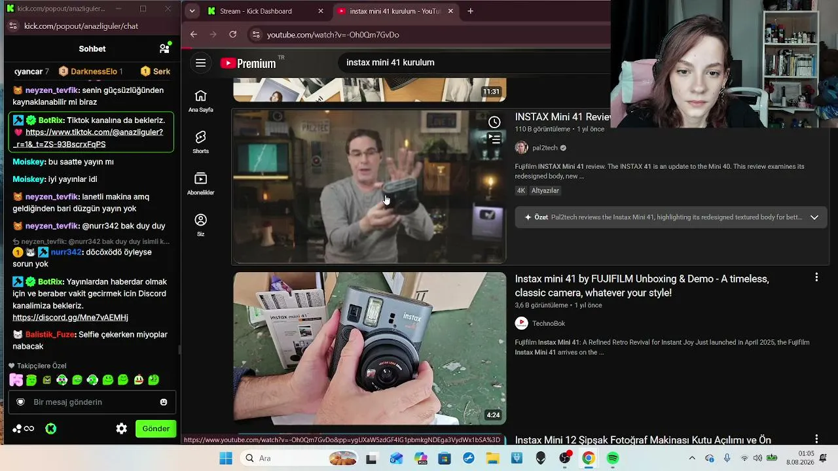838x471 pixels.
Task: Open Instax mini 41 Unboxing & Demo title
Action: tap(642, 286)
